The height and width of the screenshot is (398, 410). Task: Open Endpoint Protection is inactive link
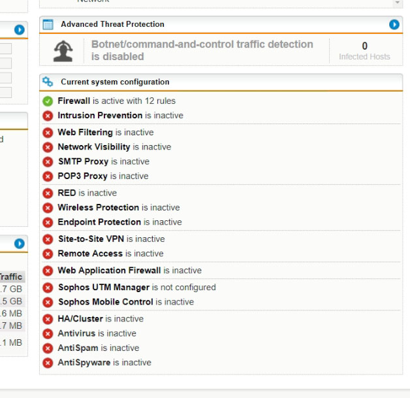coord(119,222)
